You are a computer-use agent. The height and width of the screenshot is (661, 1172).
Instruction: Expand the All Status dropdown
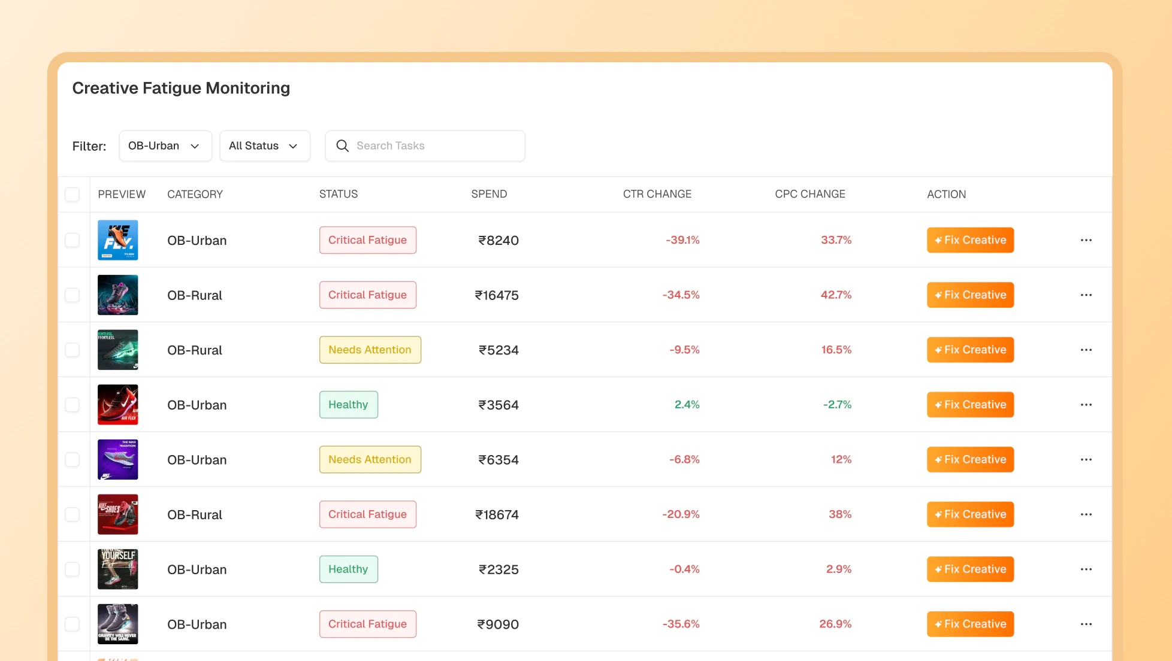coord(264,145)
